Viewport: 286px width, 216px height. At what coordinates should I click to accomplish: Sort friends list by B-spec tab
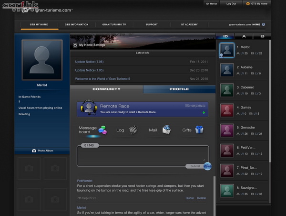[262, 36]
